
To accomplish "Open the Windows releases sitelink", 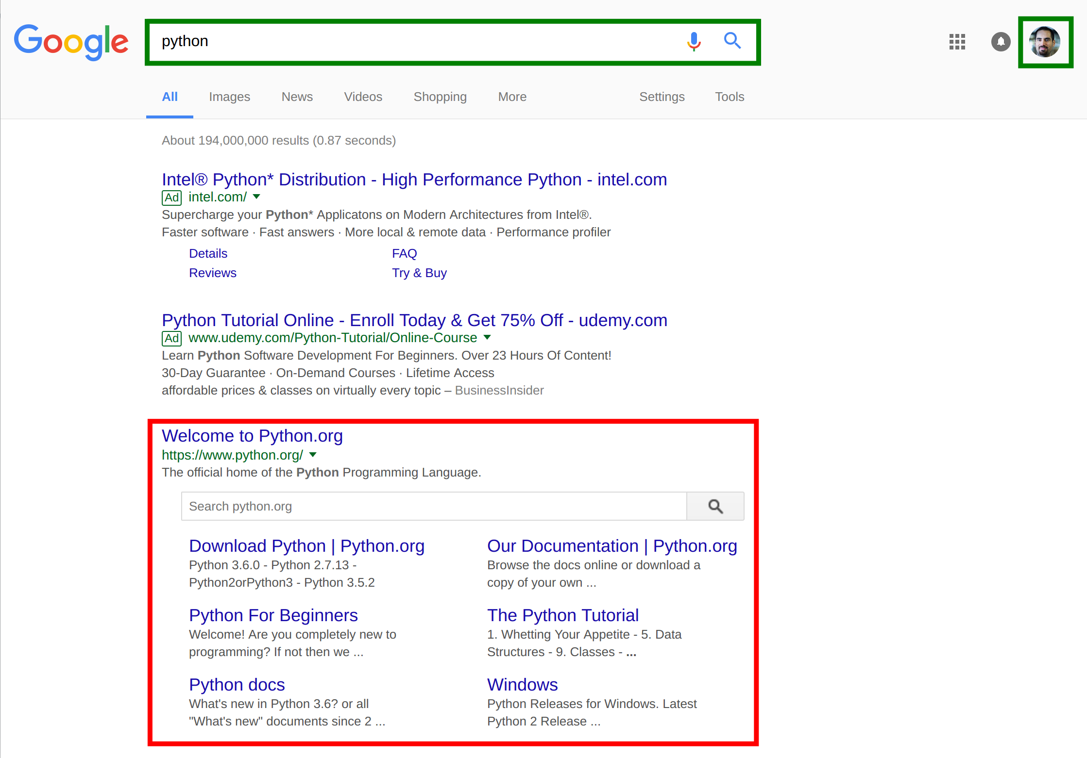I will click(522, 685).
